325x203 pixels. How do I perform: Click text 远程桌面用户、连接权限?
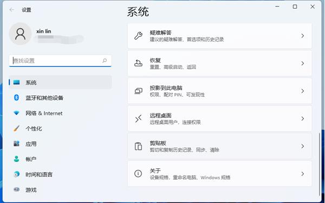click(175, 122)
